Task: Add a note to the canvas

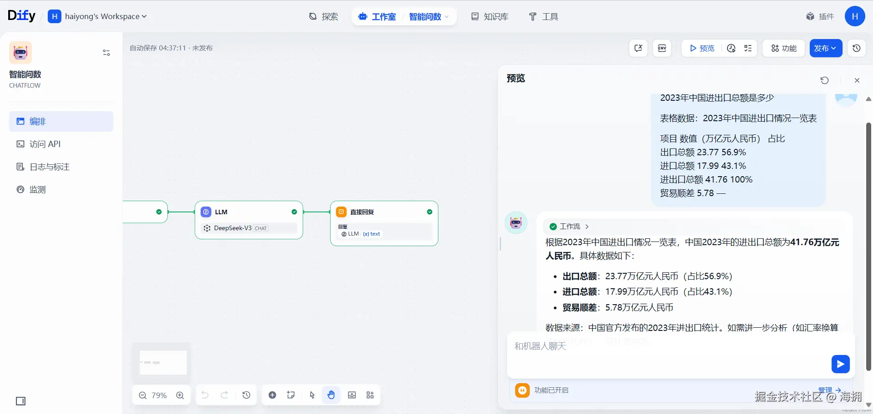Action: pos(291,395)
